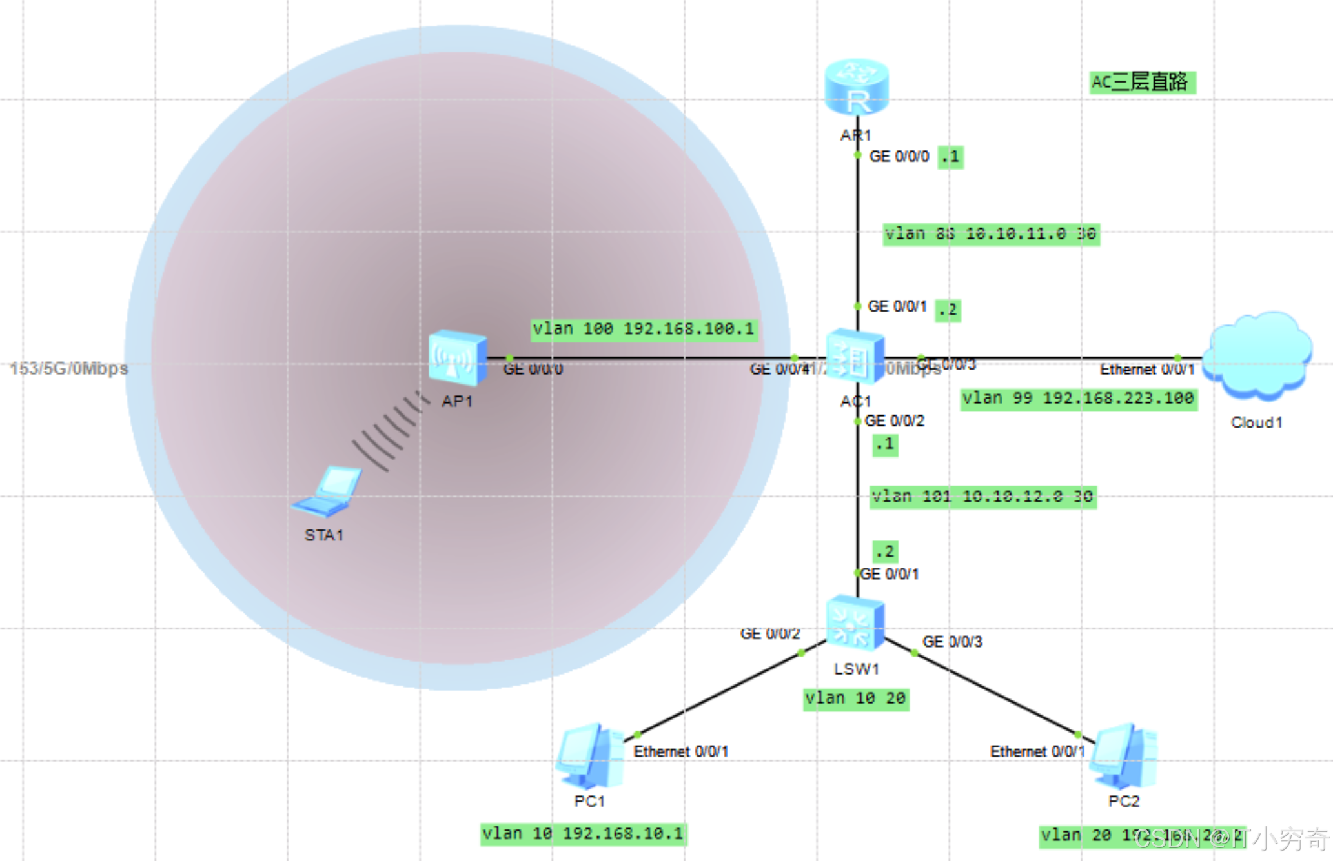This screenshot has width=1333, height=861.
Task: Click the vlan 101 10.10.12.0 30 label
Action: point(982,497)
